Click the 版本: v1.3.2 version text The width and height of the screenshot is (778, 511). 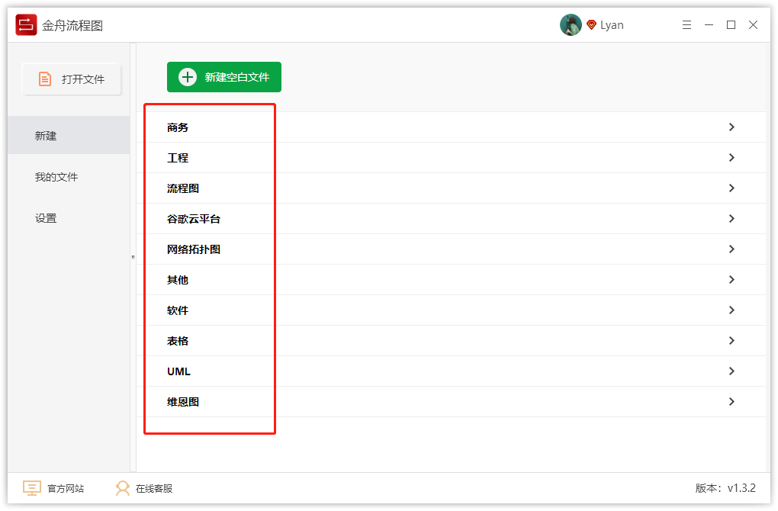[725, 488]
